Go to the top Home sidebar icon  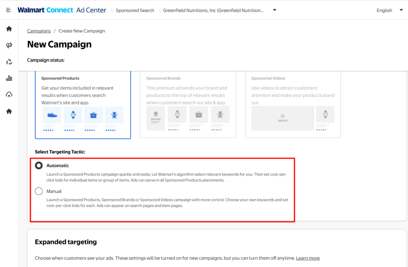(x=9, y=29)
